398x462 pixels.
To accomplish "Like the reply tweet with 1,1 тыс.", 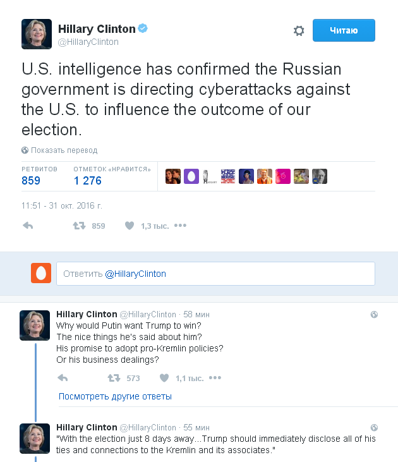I will point(164,378).
